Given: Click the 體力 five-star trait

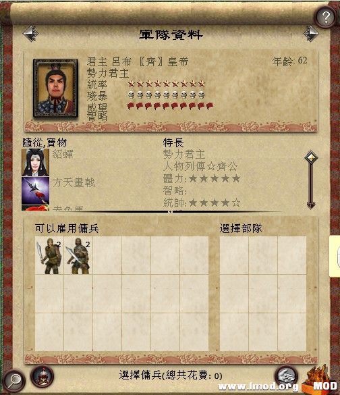Looking at the screenshot, I should (202, 179).
